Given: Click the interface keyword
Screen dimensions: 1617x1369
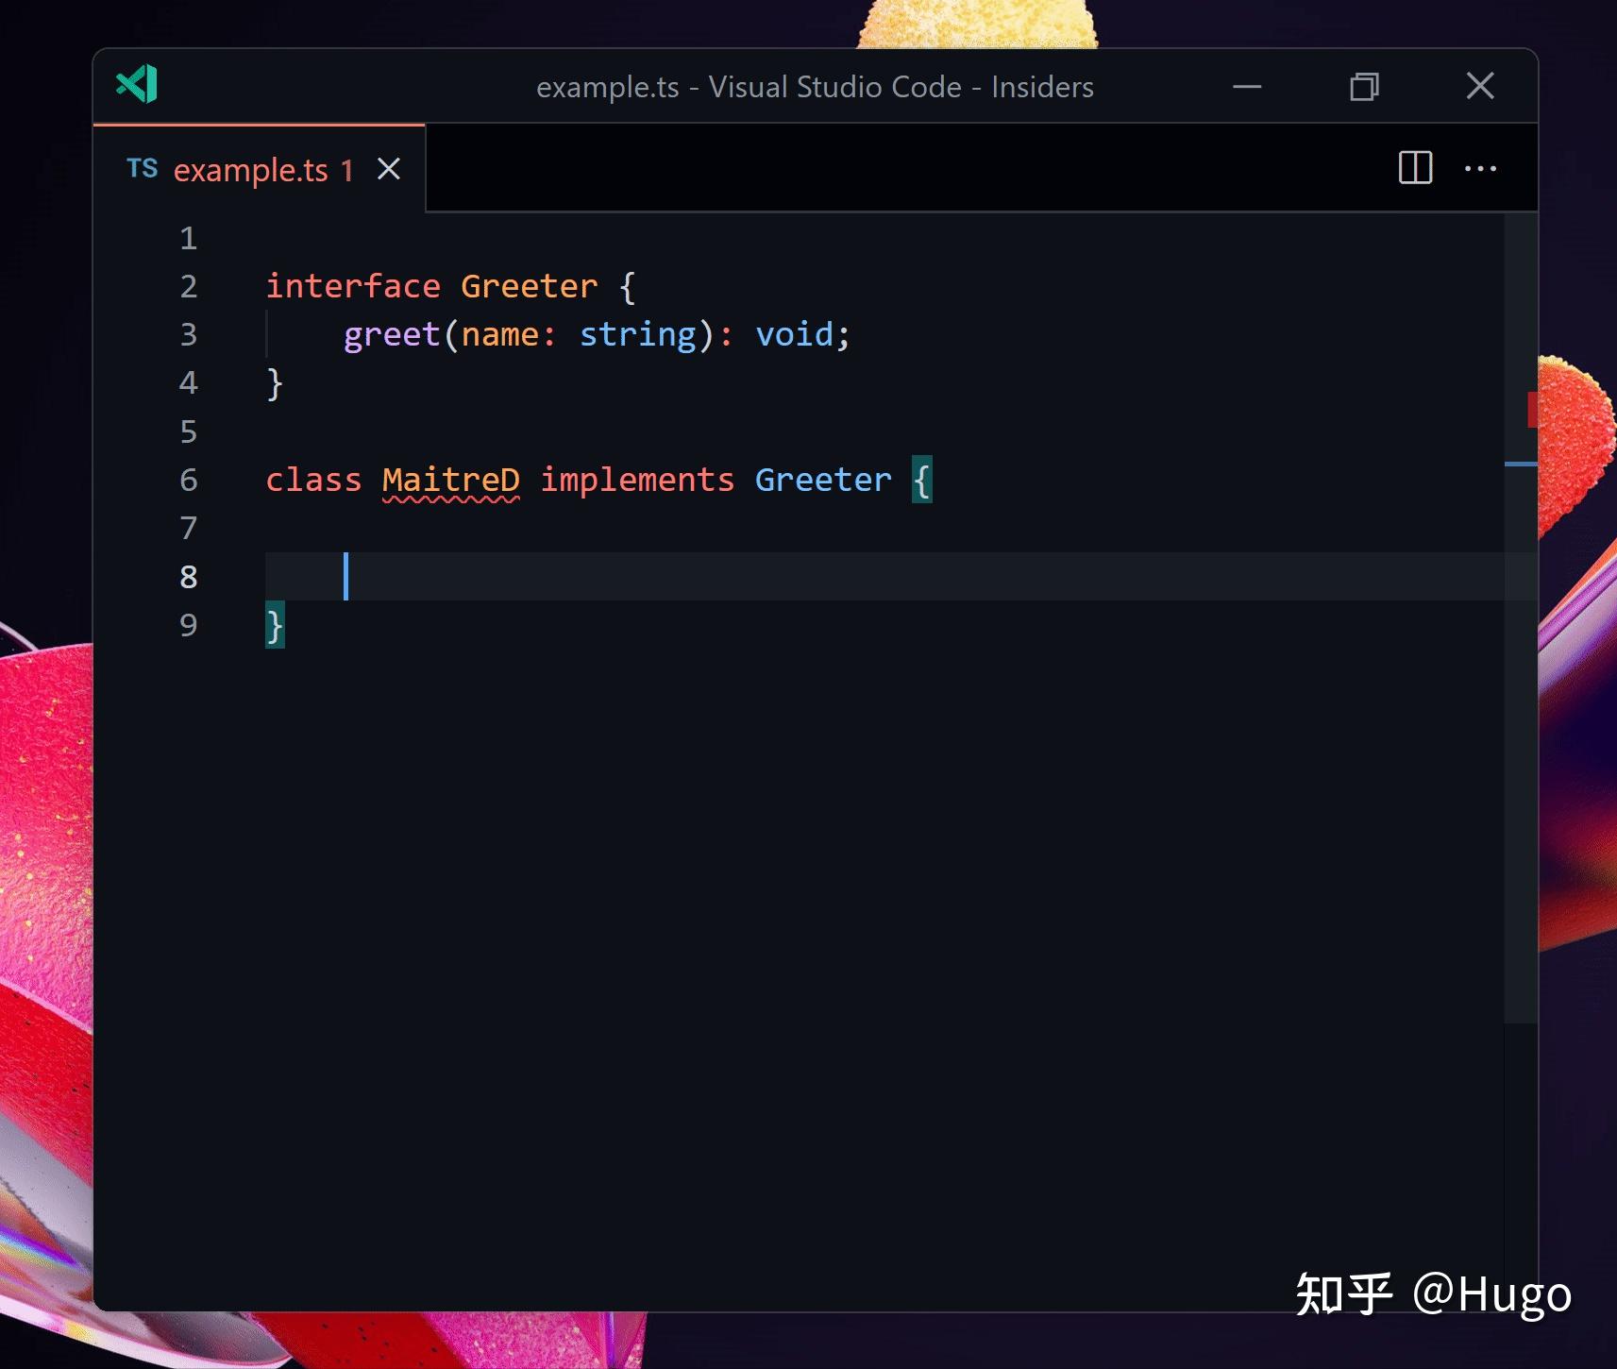Looking at the screenshot, I should coord(353,285).
